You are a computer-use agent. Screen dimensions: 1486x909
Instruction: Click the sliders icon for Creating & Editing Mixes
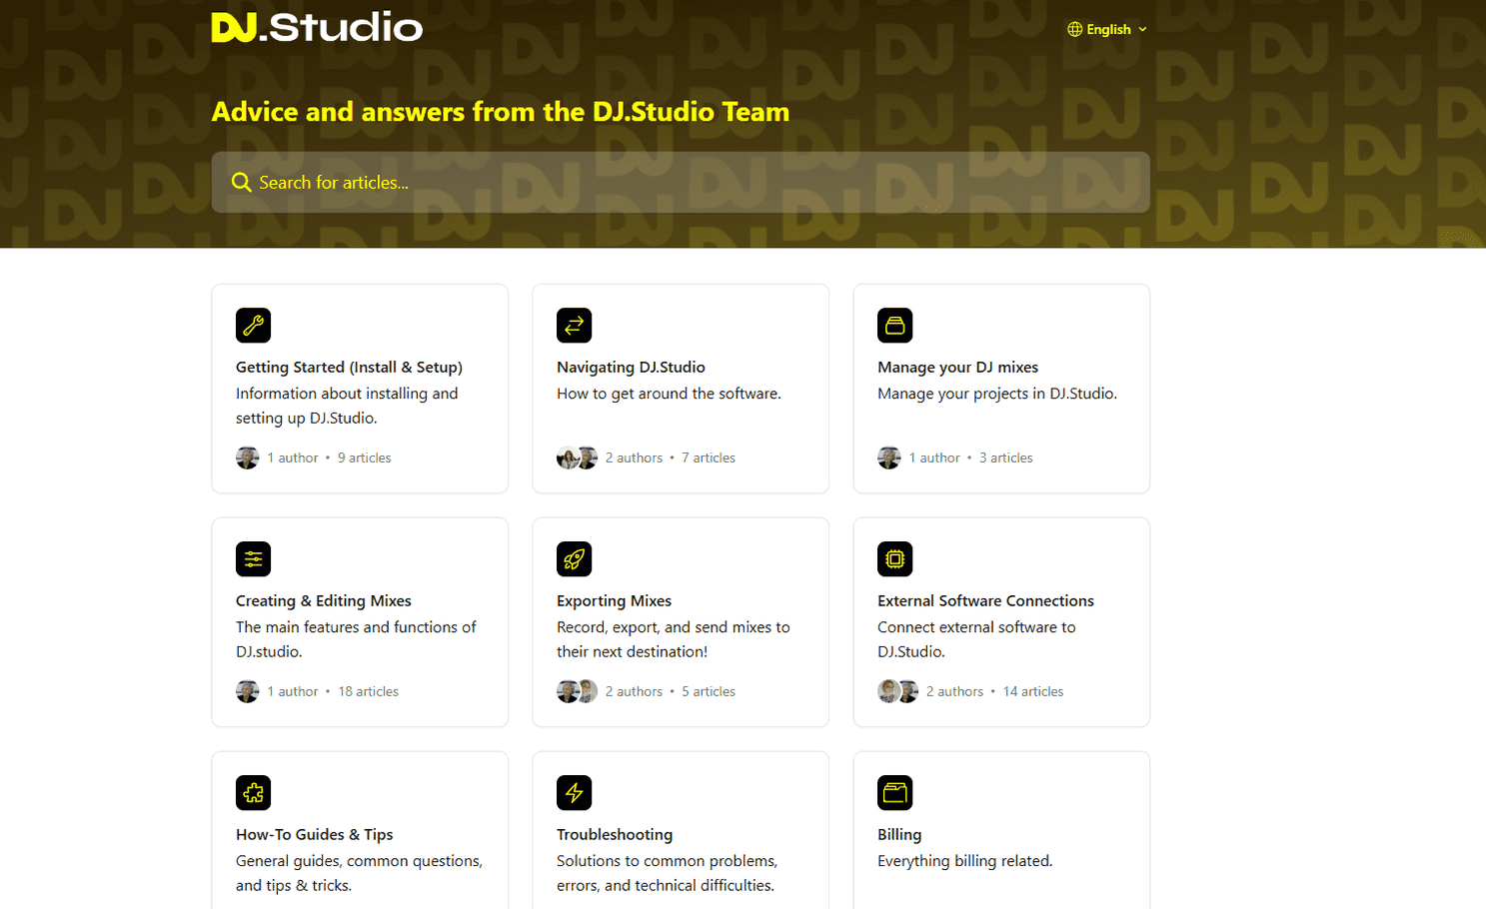[x=253, y=559]
